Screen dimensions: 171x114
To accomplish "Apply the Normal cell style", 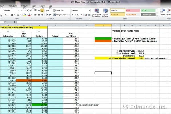I will tap(117, 11).
